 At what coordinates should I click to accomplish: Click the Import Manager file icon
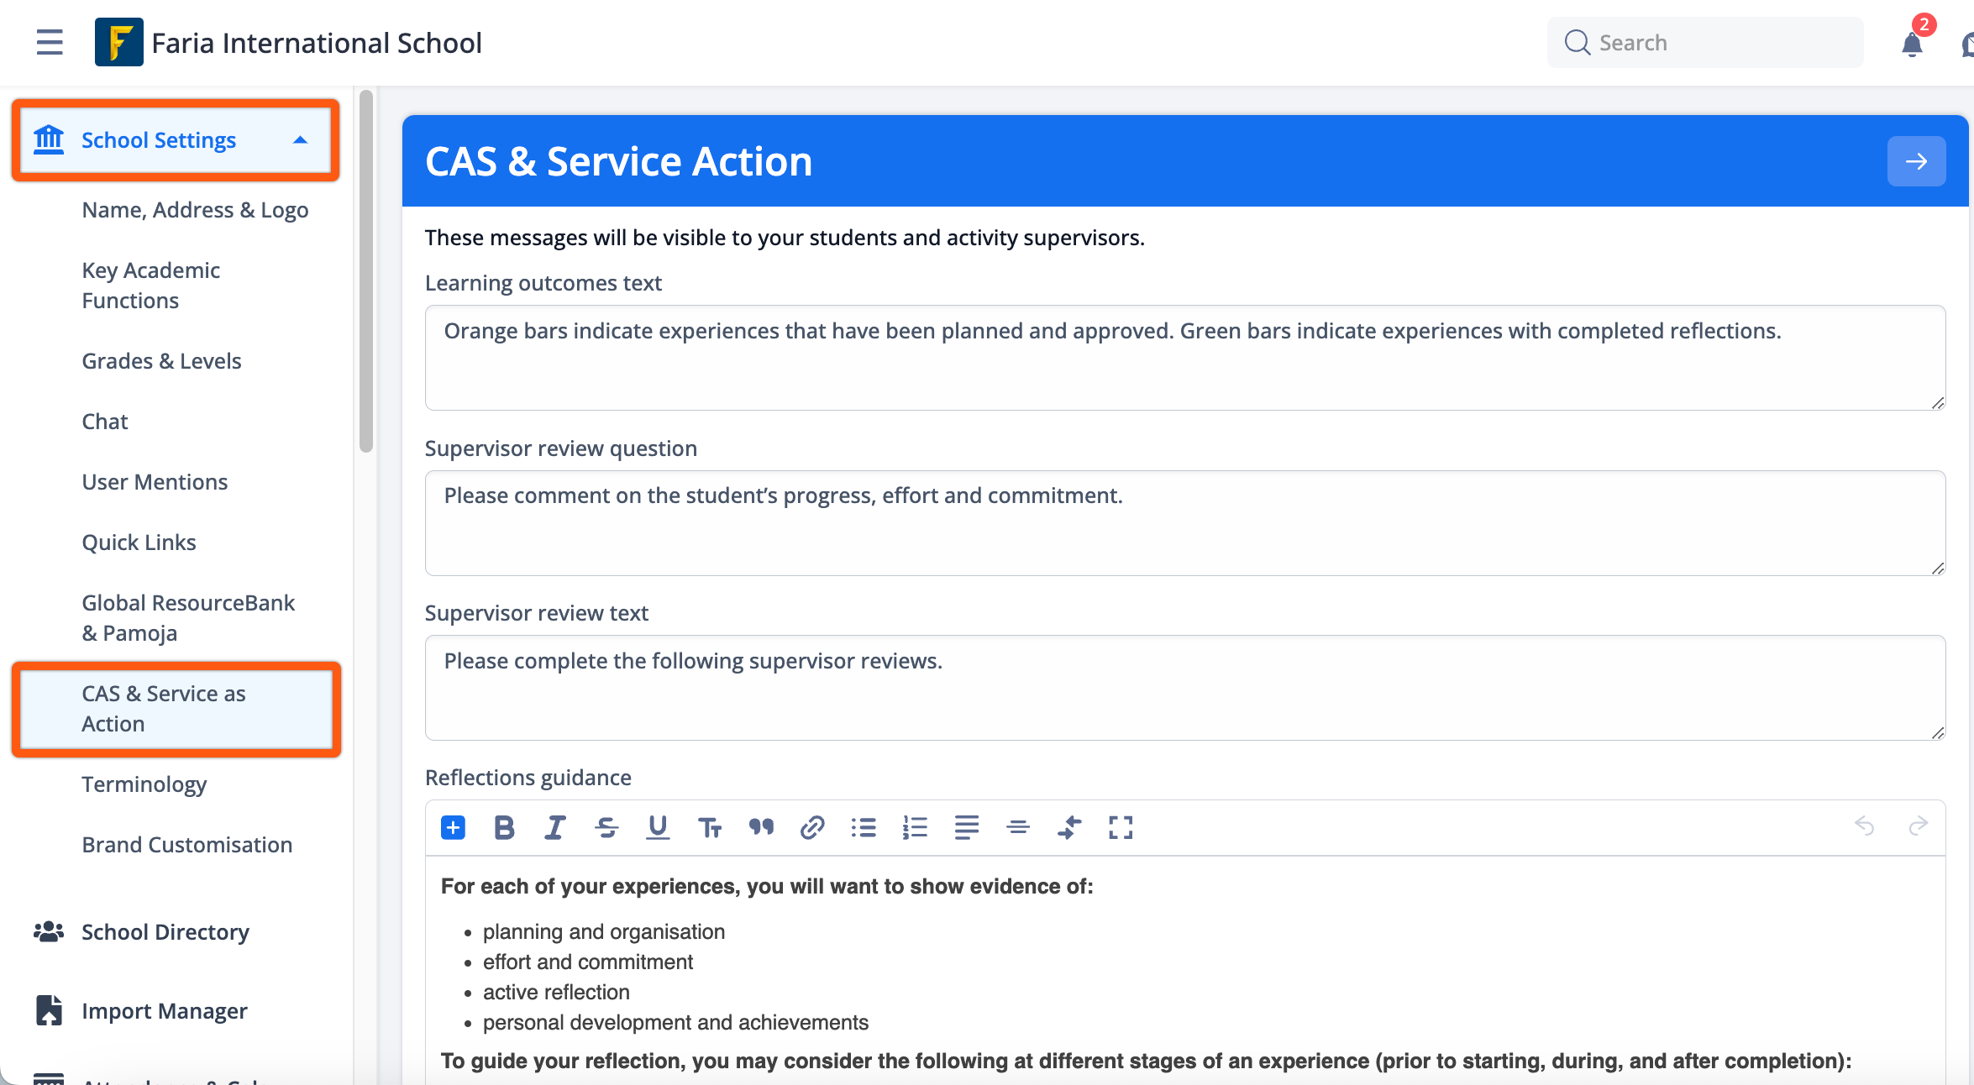[x=49, y=1010]
